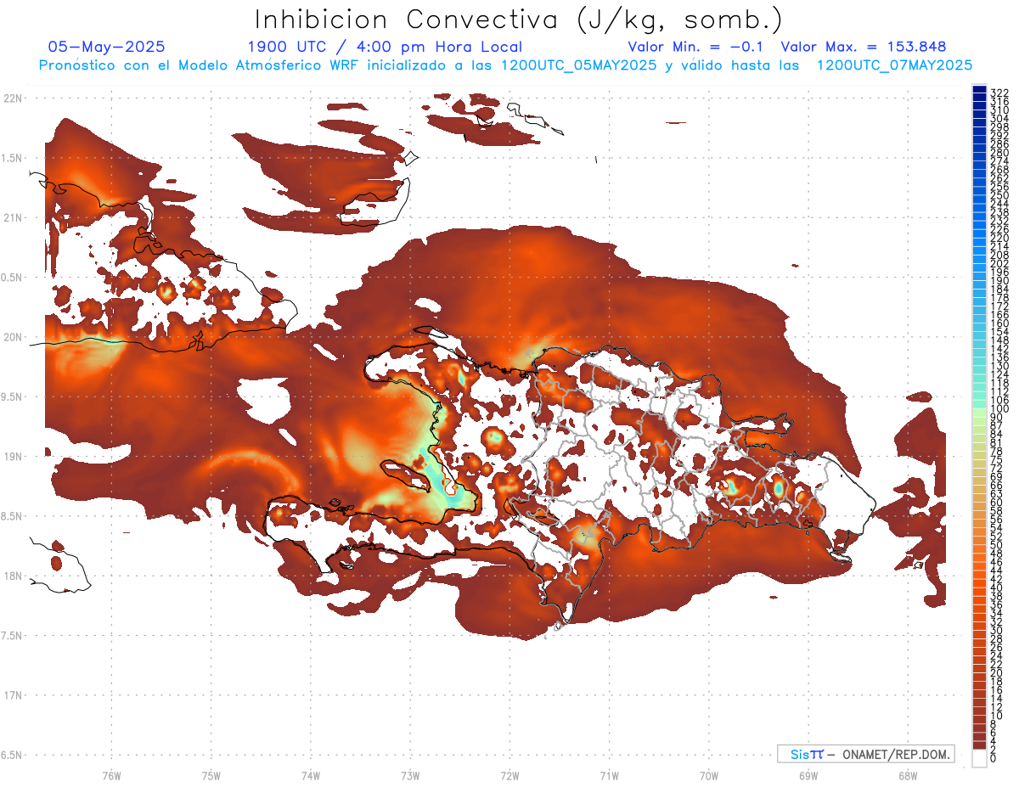This screenshot has height=787, width=1019.
Task: Click the '72W' longitude label
Action: 509,775
